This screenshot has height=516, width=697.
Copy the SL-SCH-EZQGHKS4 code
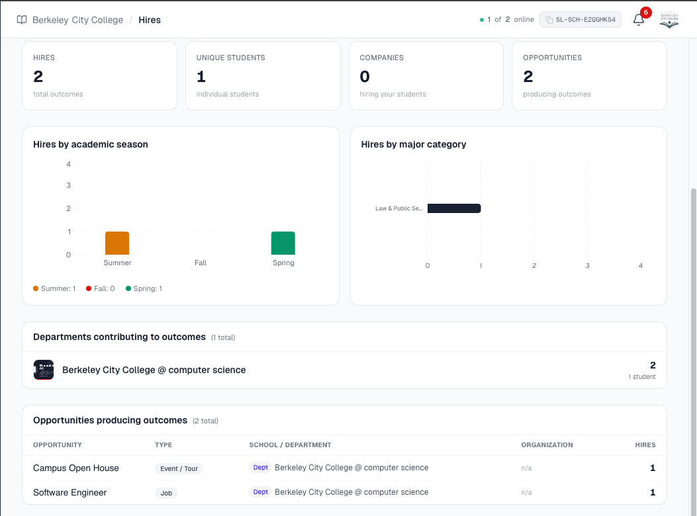[580, 20]
